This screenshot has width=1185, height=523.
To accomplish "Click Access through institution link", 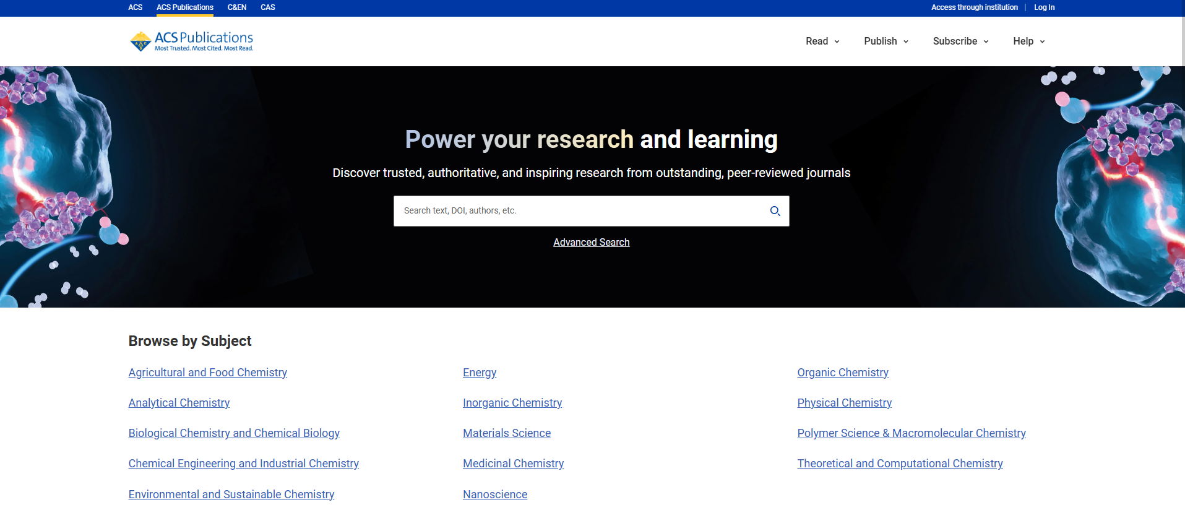I will coord(975,7).
